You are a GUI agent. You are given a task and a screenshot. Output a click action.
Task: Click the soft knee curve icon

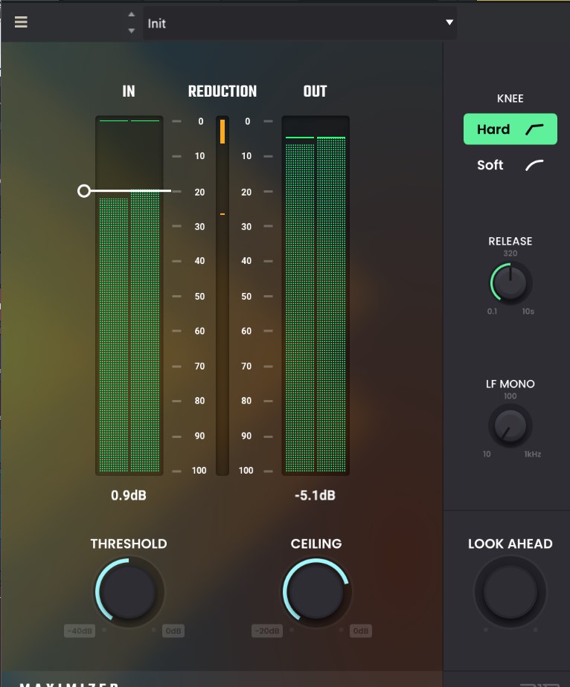pos(534,165)
